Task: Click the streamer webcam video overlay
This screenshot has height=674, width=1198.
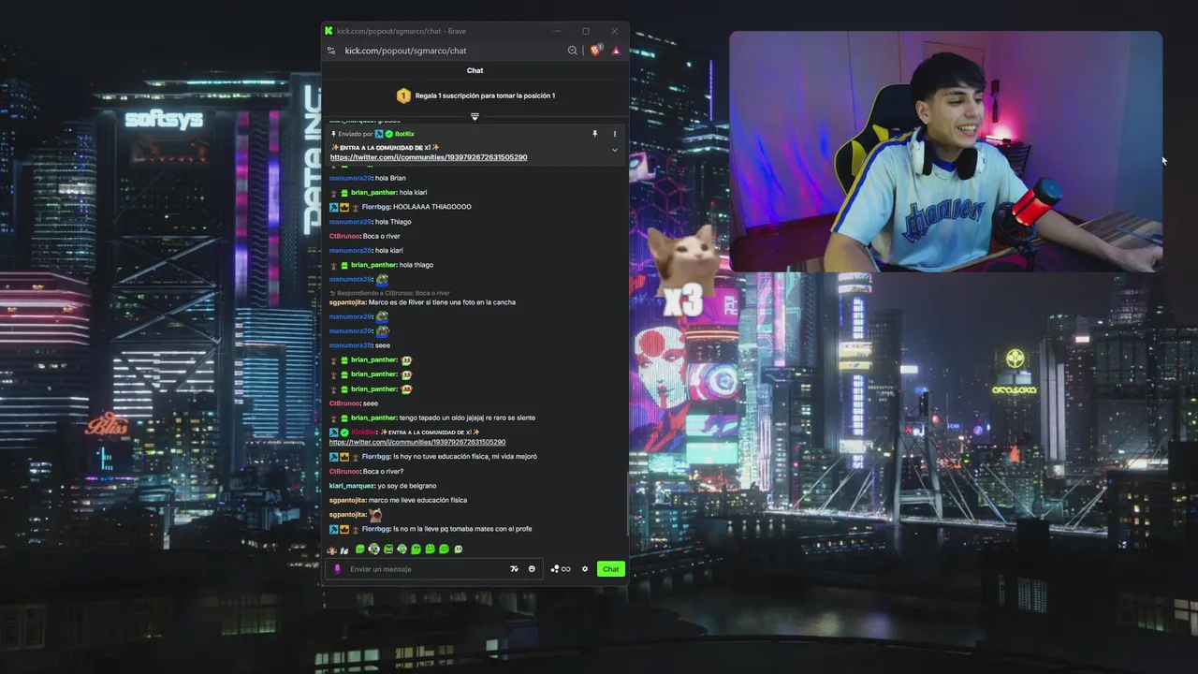Action: (x=945, y=152)
